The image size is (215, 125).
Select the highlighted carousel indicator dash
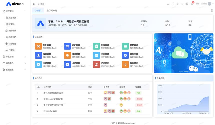(x=186, y=71)
